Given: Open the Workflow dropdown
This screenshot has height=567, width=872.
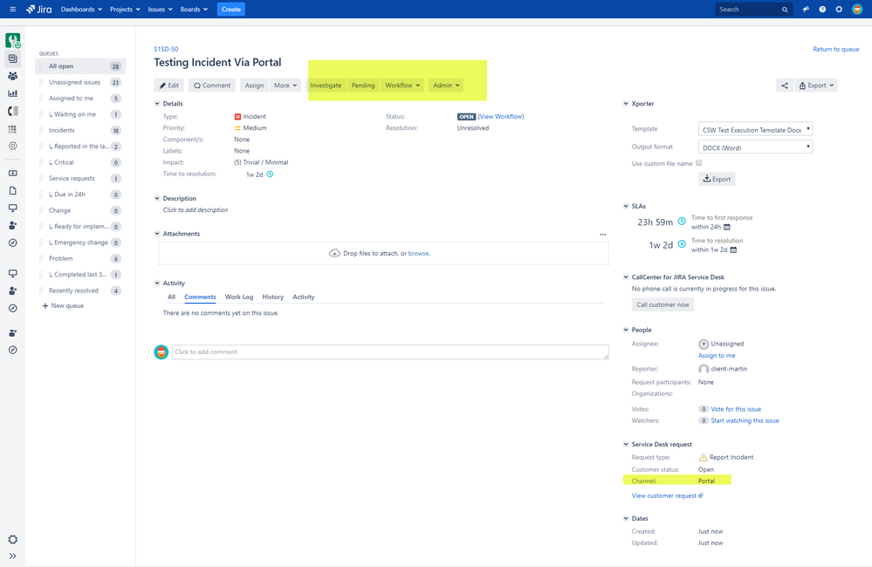Looking at the screenshot, I should tap(402, 85).
